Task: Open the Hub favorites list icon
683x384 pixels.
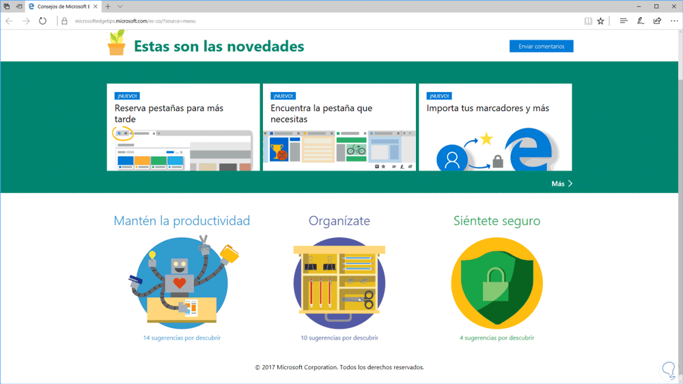Action: click(x=624, y=21)
